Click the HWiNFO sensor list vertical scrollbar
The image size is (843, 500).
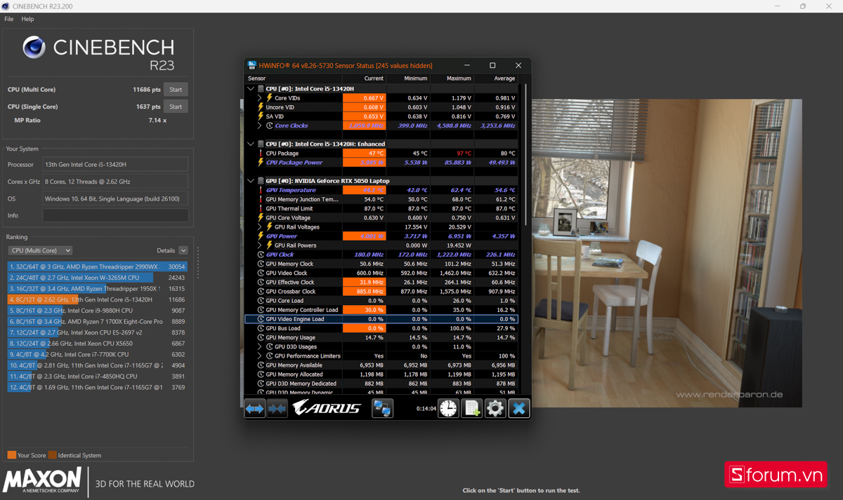coord(524,154)
